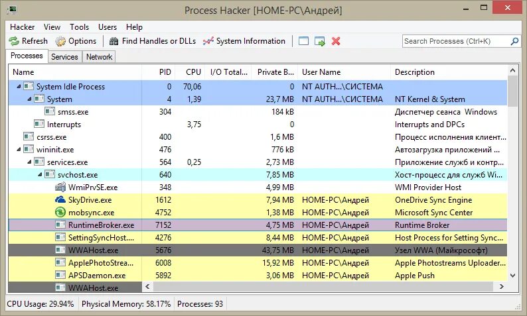
Task: Click the smss.exe process icon
Action: (50, 112)
